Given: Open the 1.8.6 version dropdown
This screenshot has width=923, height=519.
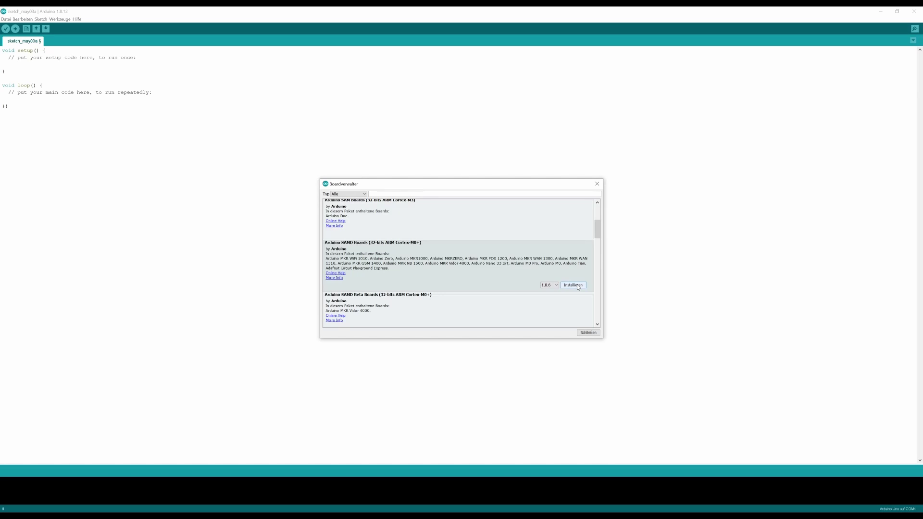Looking at the screenshot, I should [x=549, y=285].
